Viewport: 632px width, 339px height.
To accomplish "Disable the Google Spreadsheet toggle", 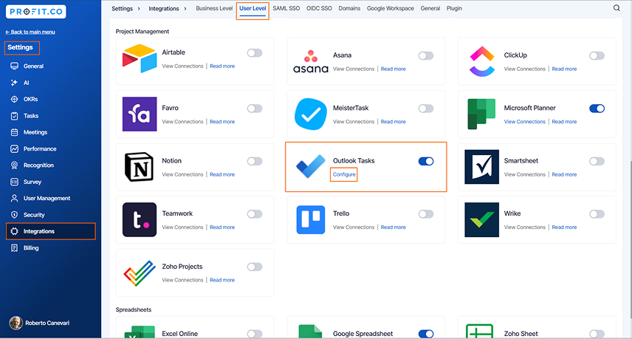I will (x=426, y=334).
